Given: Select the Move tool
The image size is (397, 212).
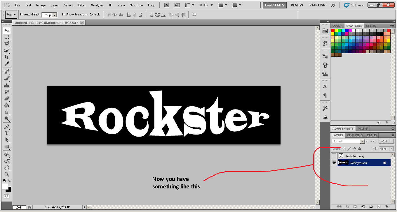Looking at the screenshot, I should (6, 30).
